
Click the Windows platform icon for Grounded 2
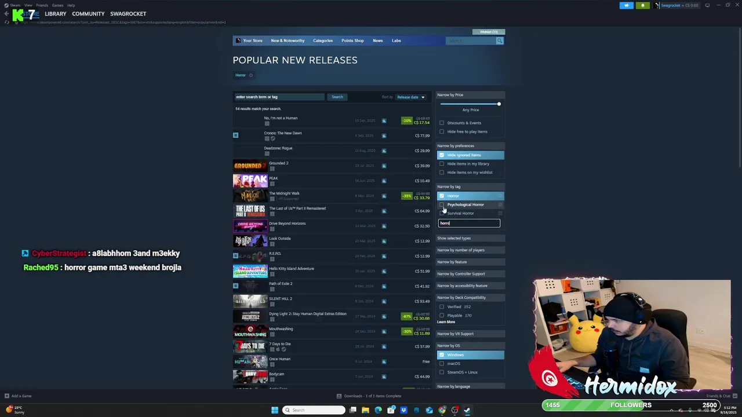click(272, 169)
